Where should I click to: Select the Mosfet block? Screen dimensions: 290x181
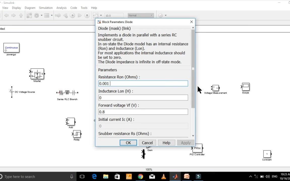pyautogui.click(x=37, y=74)
